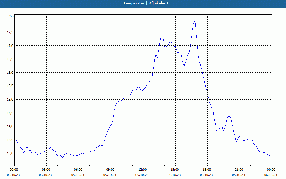Viewport: 286px width, 179px height.
Task: Click the 15,0 y-axis label
Action: 10,100
